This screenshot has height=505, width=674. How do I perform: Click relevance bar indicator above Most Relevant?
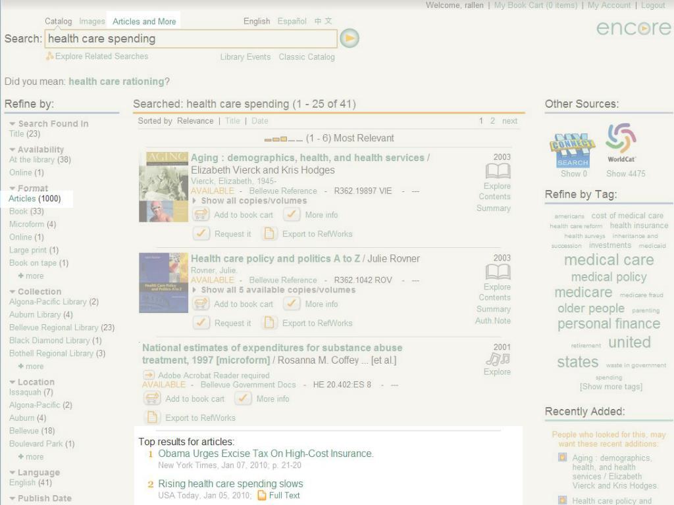click(x=283, y=139)
